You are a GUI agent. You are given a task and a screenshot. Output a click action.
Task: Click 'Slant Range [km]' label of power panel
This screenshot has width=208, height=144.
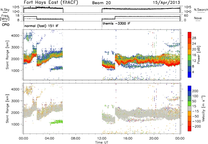pyautogui.click(x=7, y=55)
